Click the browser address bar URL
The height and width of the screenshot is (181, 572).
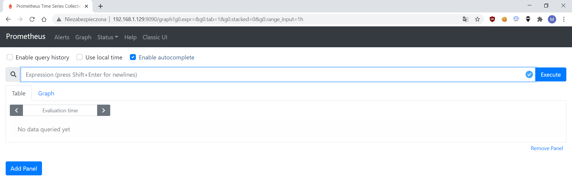tap(208, 19)
